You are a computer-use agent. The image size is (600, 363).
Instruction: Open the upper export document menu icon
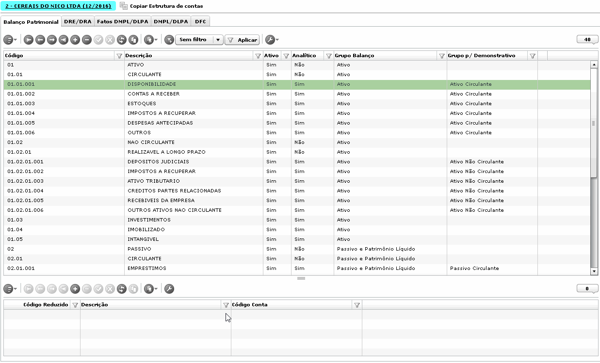point(151,40)
